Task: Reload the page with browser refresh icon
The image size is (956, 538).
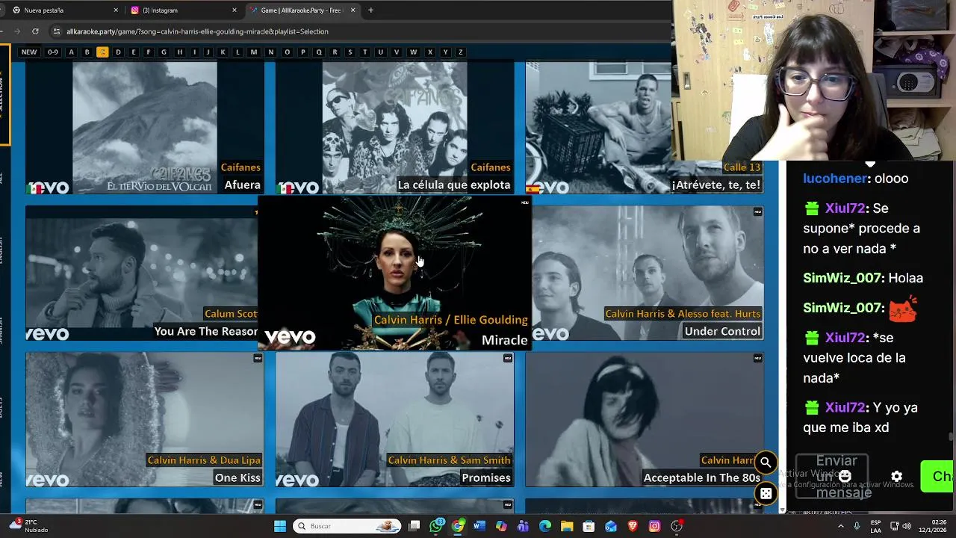Action: coord(35,31)
